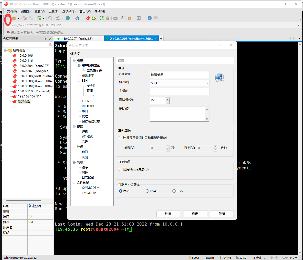Increase the port number with up arrow

tap(168, 99)
